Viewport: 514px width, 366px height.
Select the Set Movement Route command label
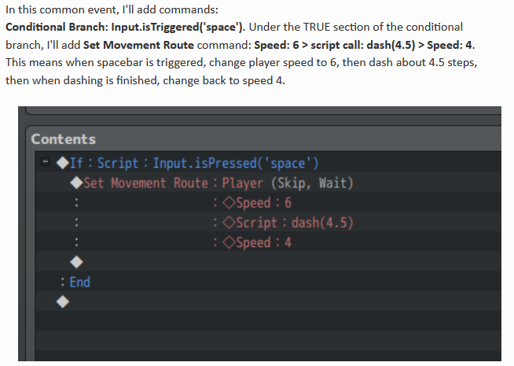pyautogui.click(x=145, y=183)
